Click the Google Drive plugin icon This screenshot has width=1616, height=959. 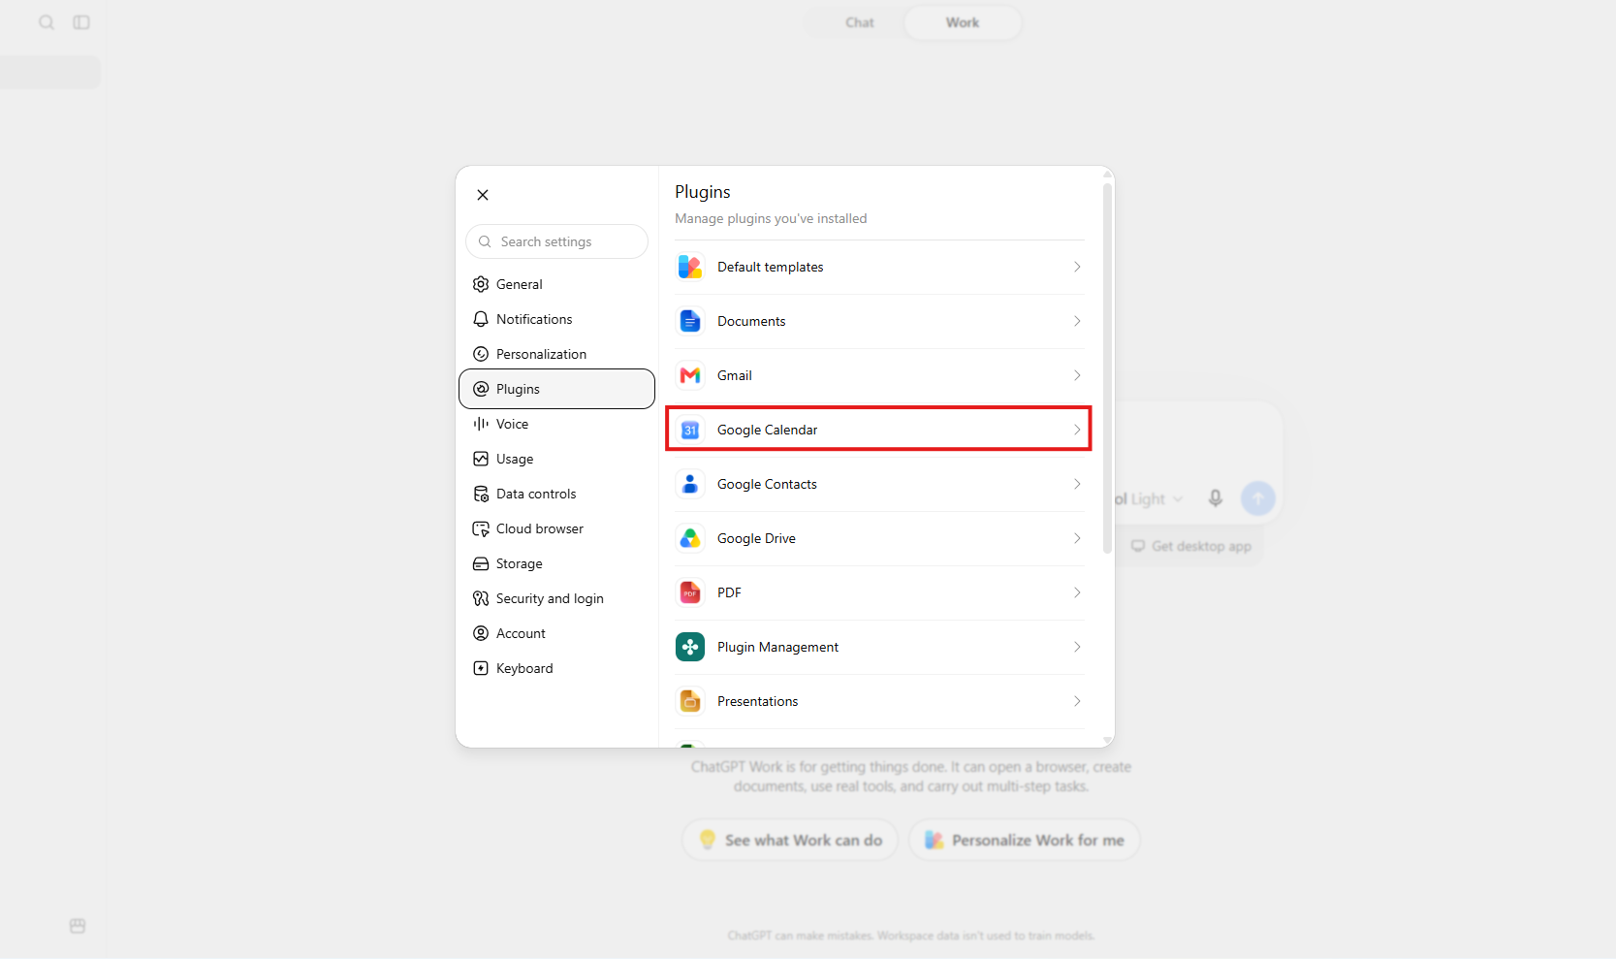point(690,538)
